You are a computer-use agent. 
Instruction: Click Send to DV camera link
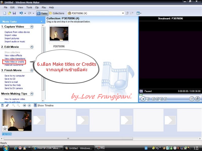tap(14, 88)
